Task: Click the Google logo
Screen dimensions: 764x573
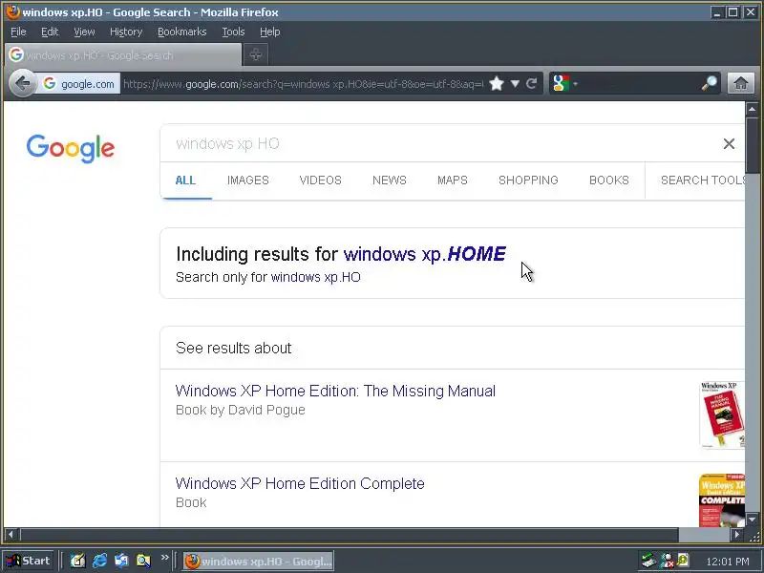Action: [x=71, y=148]
